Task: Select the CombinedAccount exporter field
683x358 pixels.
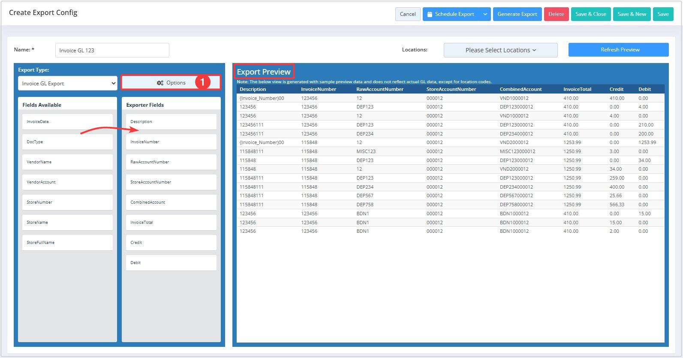Action: (x=171, y=202)
